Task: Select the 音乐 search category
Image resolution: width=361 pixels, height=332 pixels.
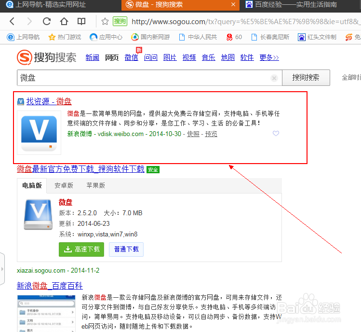Action: click(208, 57)
